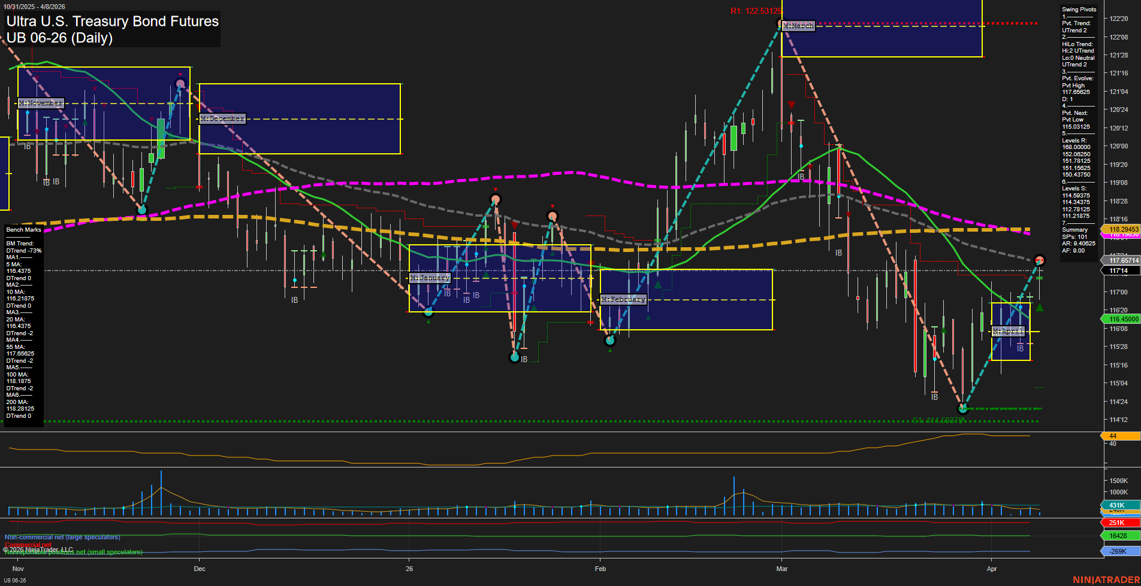Click the M:March monthly range label
This screenshot has width=1141, height=586.
coord(798,26)
